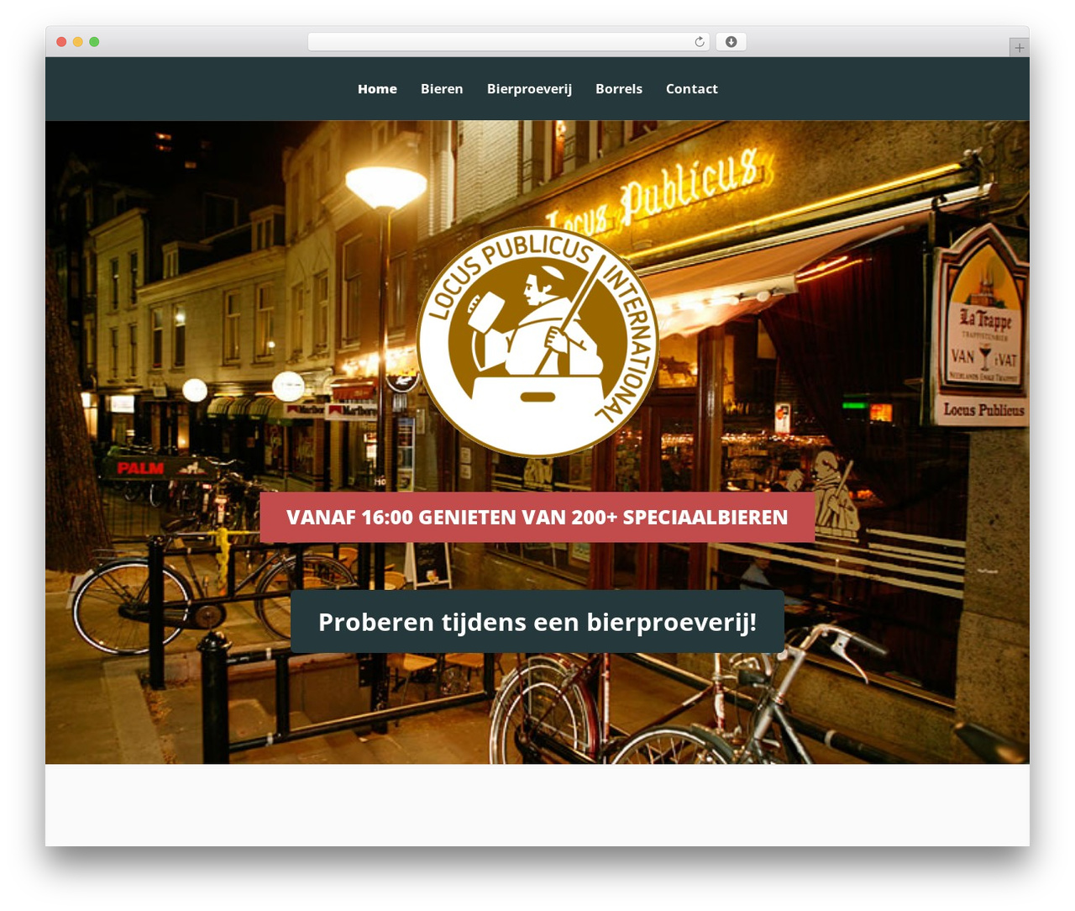This screenshot has width=1075, height=911.
Task: Click the browser download icon
Action: point(731,42)
